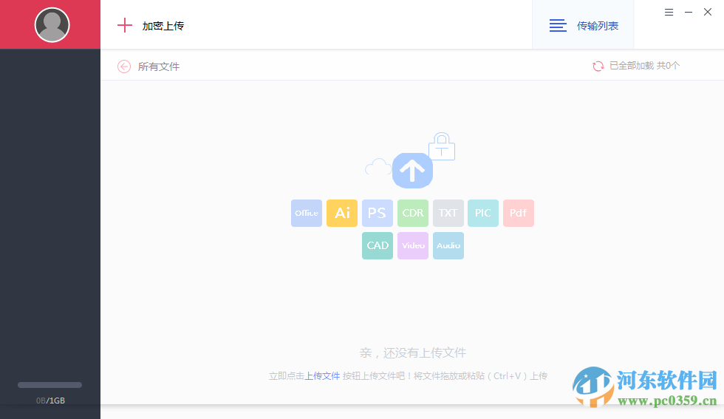Click the 加密上传 button label
This screenshot has height=419, width=724.
163,26
